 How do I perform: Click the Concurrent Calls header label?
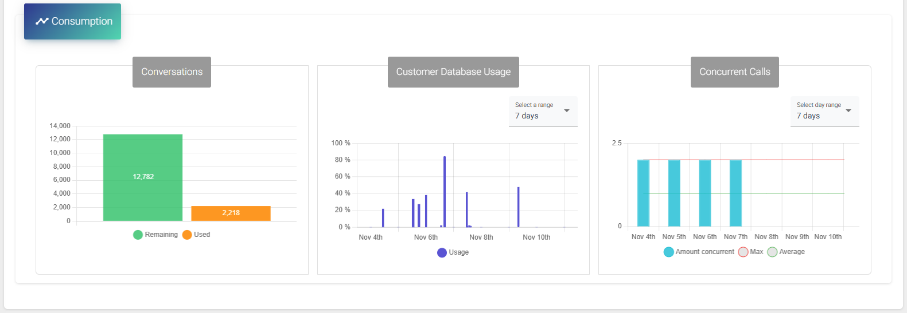point(734,72)
